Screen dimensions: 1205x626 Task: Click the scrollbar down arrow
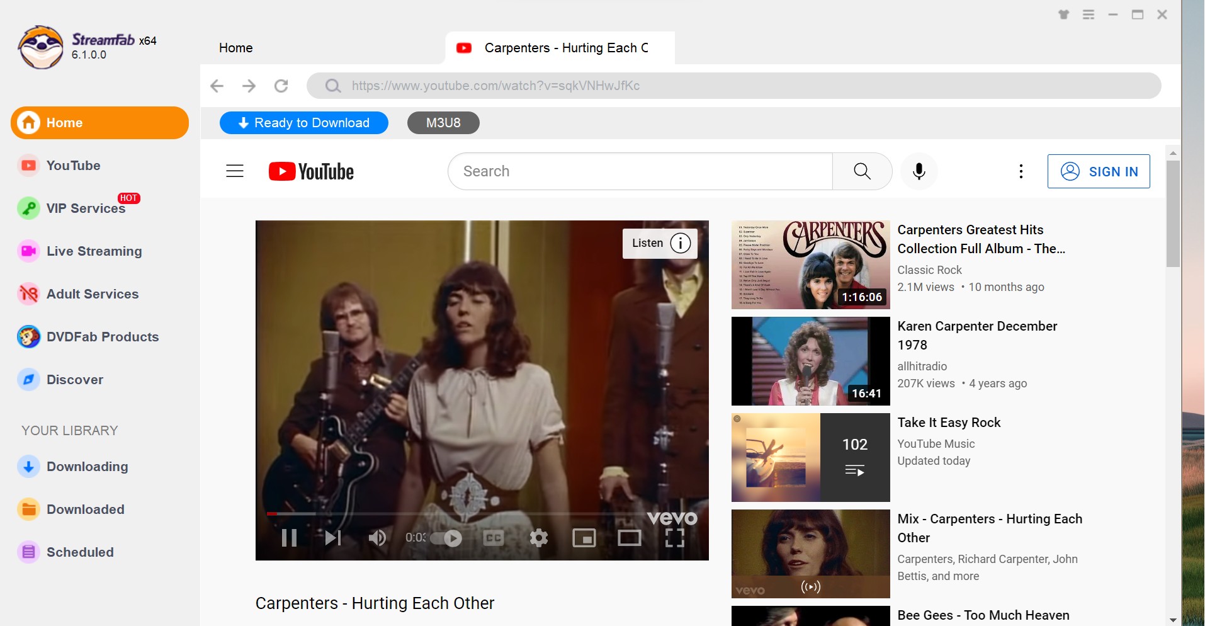(1173, 620)
